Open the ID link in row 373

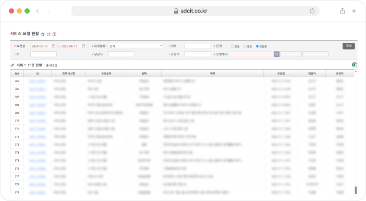pos(38,145)
